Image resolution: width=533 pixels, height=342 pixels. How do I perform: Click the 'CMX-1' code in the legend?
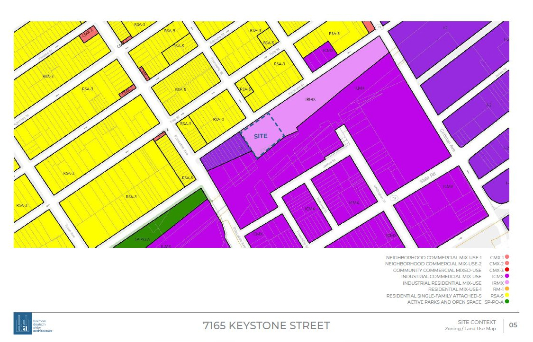pyautogui.click(x=497, y=257)
